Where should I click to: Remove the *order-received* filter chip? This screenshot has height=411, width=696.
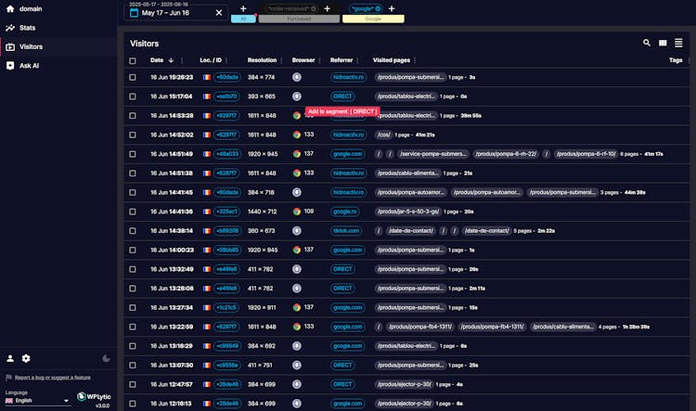point(314,8)
